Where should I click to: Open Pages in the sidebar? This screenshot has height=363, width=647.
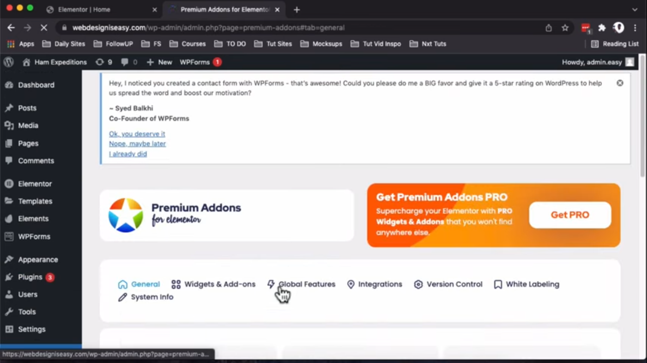point(41,143)
